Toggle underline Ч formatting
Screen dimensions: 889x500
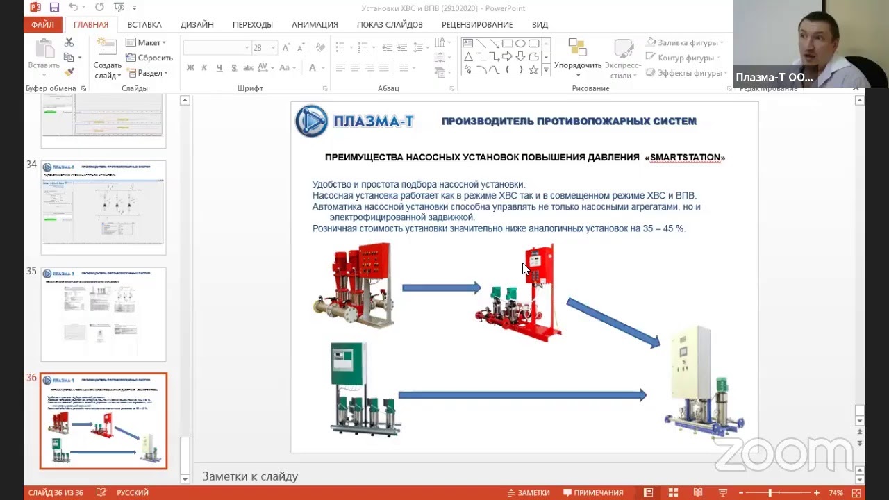[x=219, y=68]
